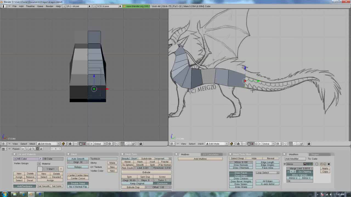Open Global orientation dropdown in right viewport
Viewport: 351px width, 197px height.
coord(268,144)
